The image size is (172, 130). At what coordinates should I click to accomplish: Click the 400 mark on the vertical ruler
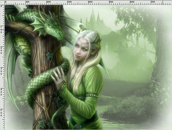pos(1,92)
